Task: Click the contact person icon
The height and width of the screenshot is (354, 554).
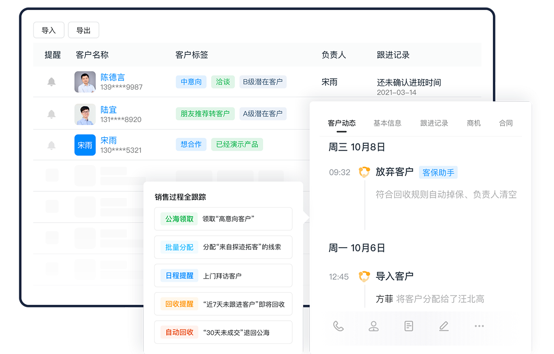Action: pos(373,326)
